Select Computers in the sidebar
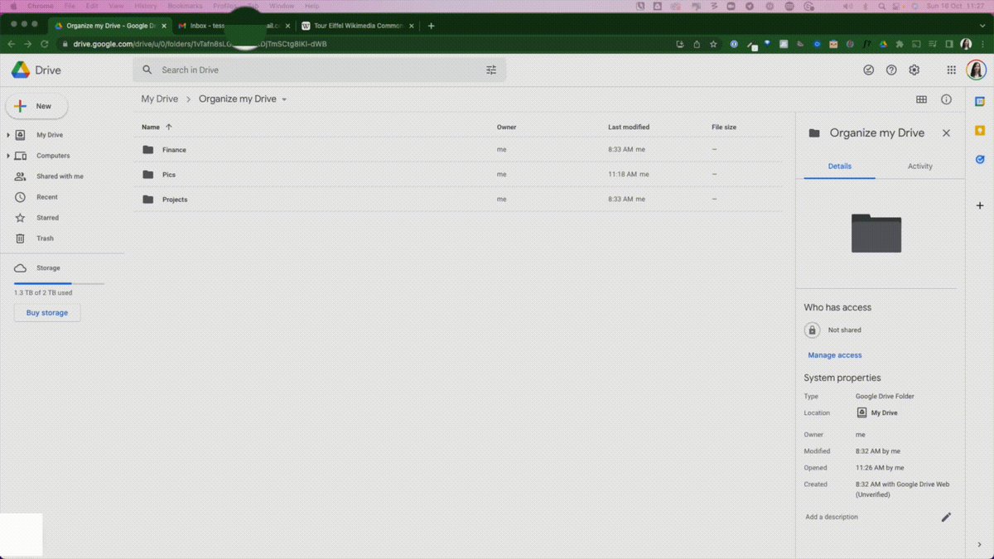This screenshot has width=994, height=559. coord(53,156)
